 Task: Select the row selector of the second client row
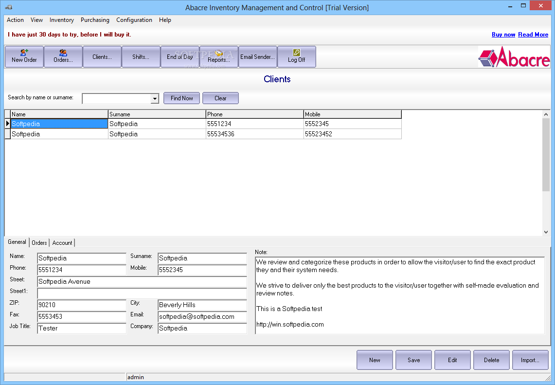pos(7,134)
